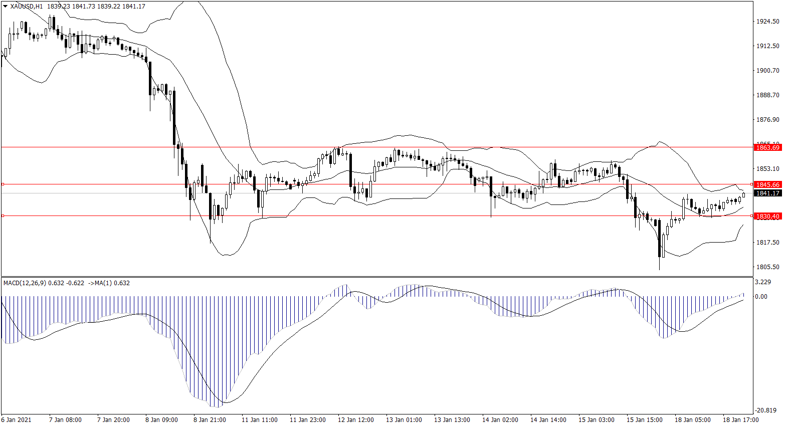Click the left handle of the 1830.40 line
The height and width of the screenshot is (426, 785).
pos(3,216)
